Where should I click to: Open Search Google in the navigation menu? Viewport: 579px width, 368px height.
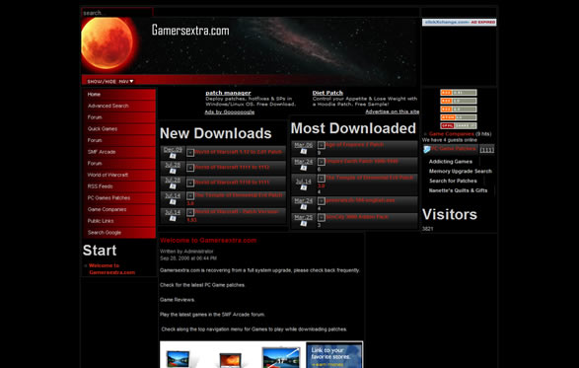(x=119, y=233)
